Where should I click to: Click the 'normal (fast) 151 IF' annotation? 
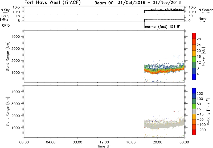click(x=162, y=26)
